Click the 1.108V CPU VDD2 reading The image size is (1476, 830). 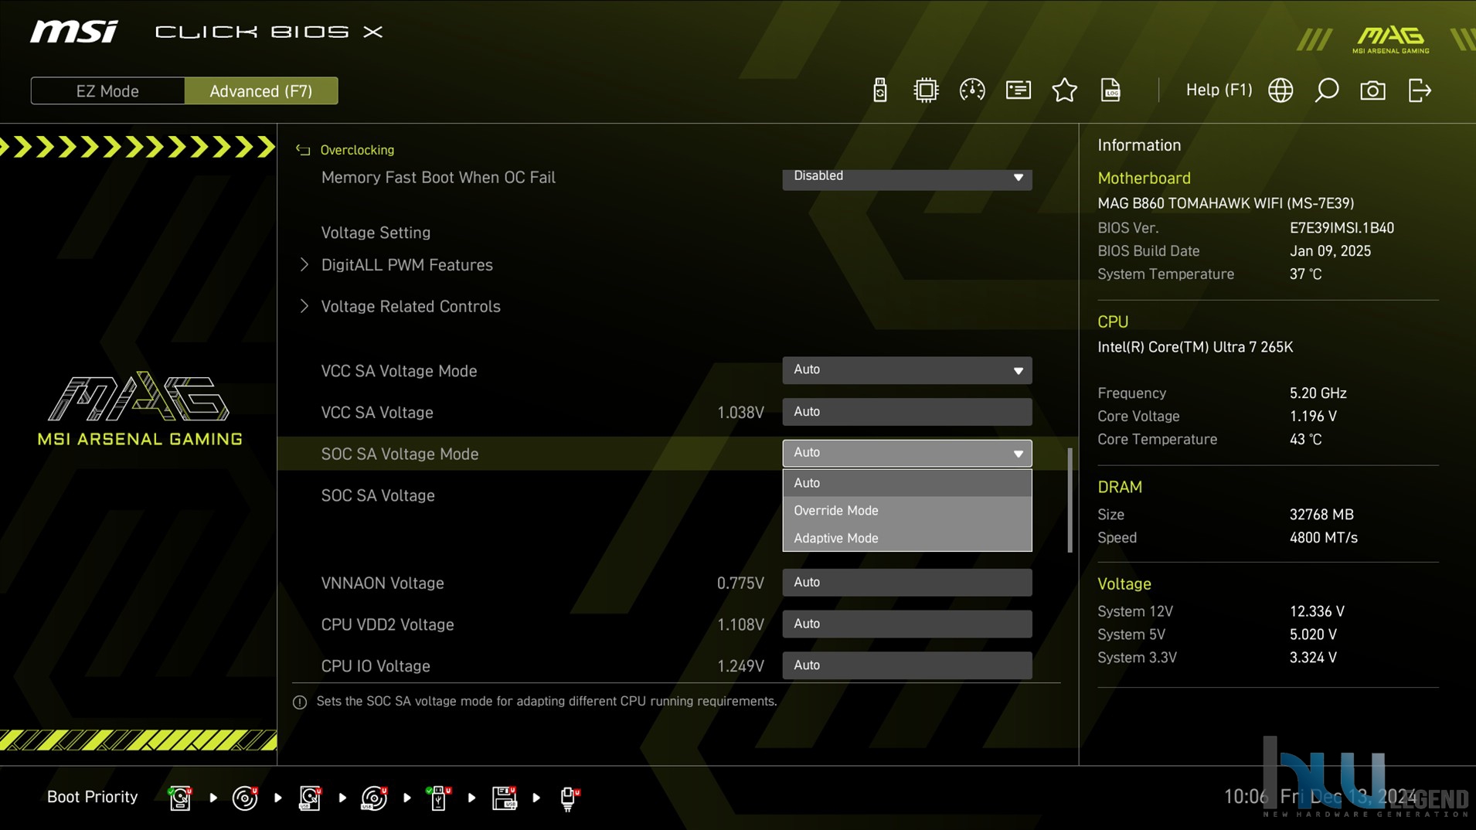pos(740,624)
